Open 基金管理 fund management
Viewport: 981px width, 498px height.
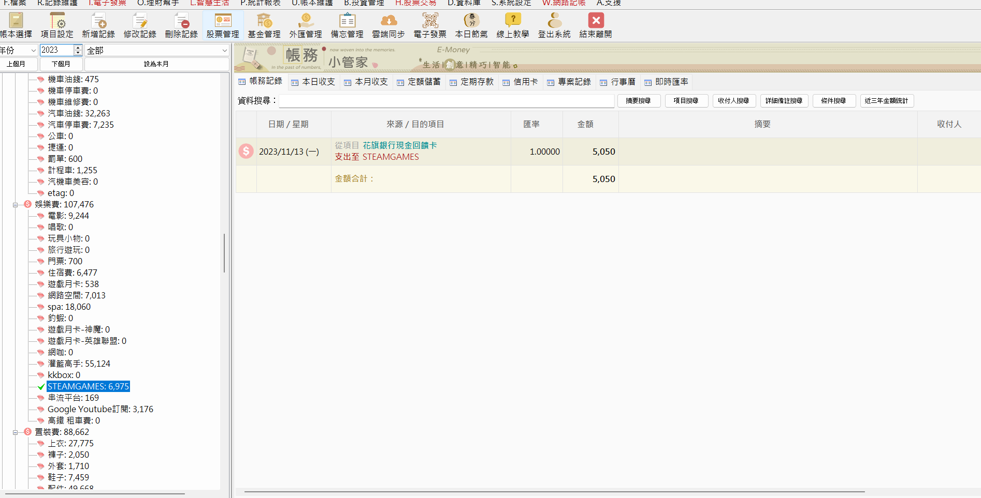click(x=264, y=26)
